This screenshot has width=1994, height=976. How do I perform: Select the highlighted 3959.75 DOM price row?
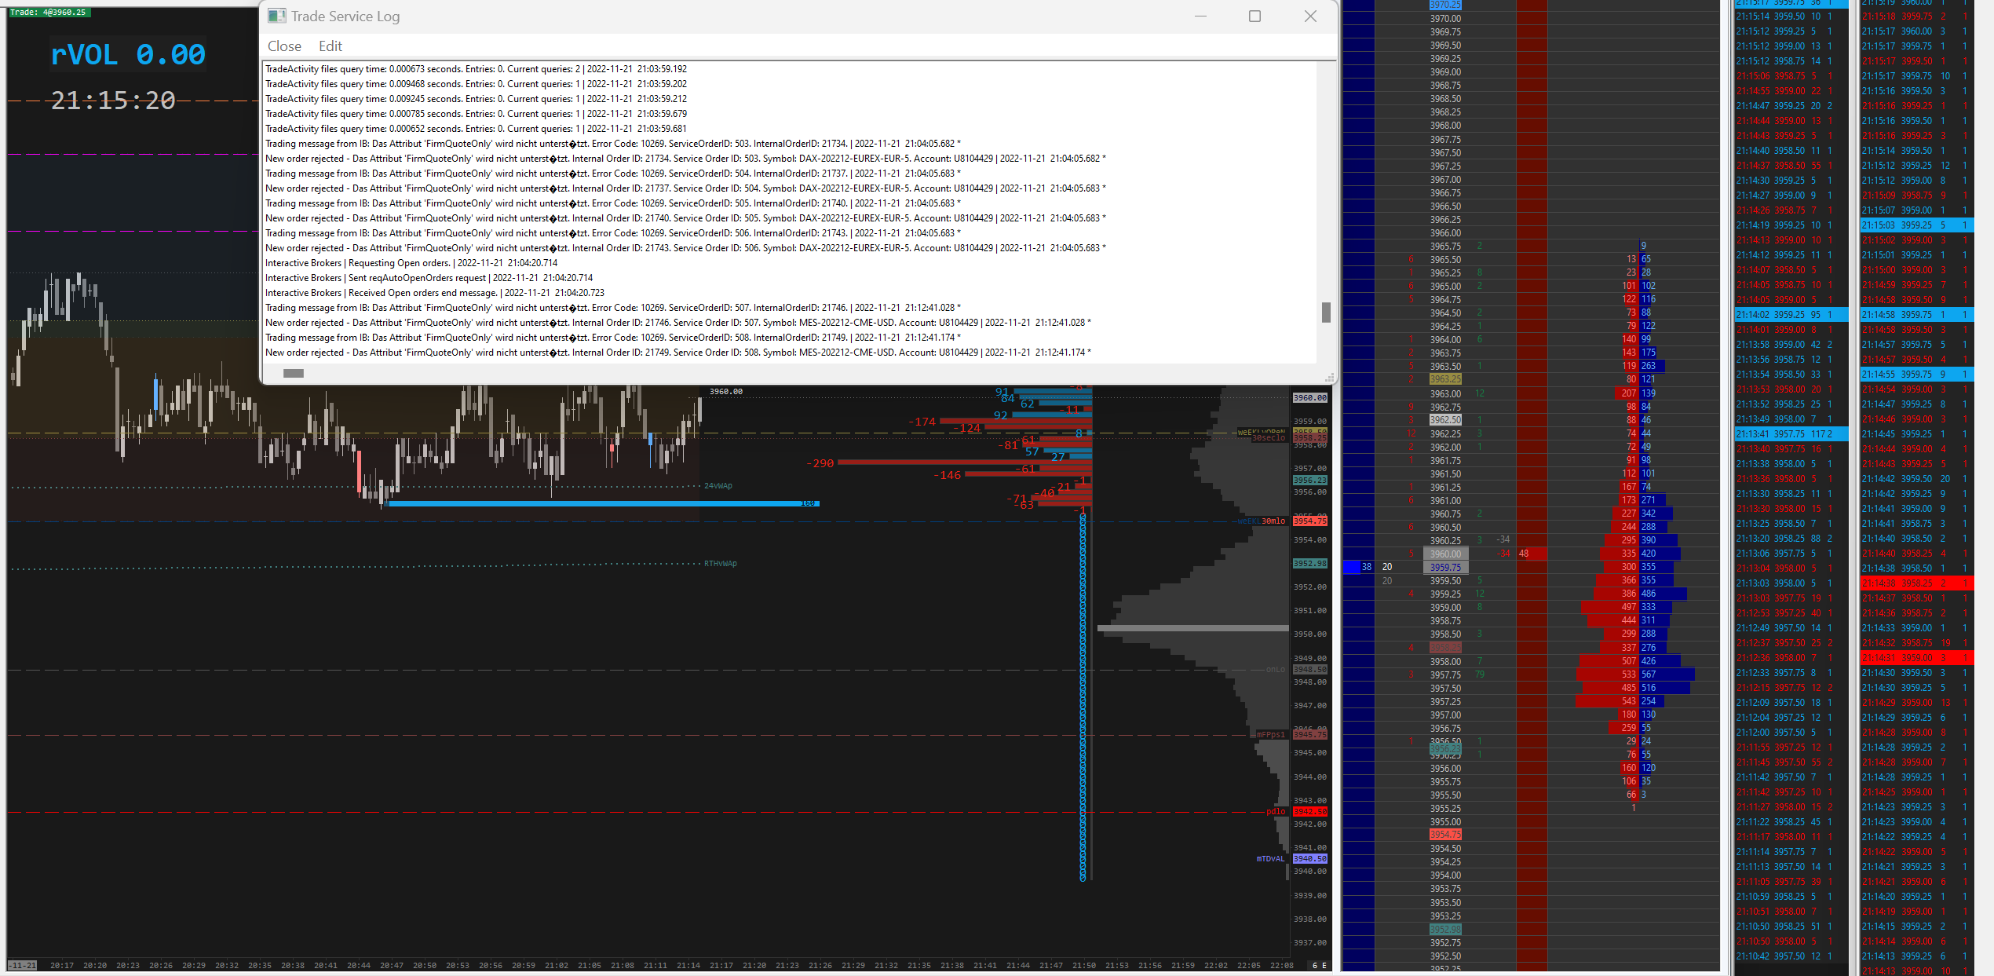click(x=1445, y=567)
